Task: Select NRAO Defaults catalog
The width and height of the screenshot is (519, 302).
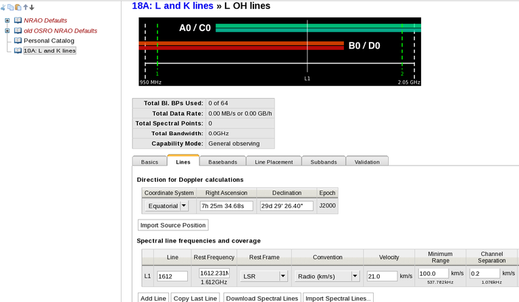Action: [45, 20]
